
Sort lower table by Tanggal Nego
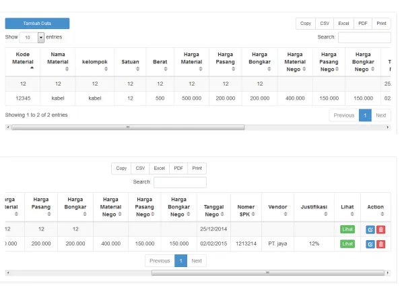pyautogui.click(x=213, y=206)
